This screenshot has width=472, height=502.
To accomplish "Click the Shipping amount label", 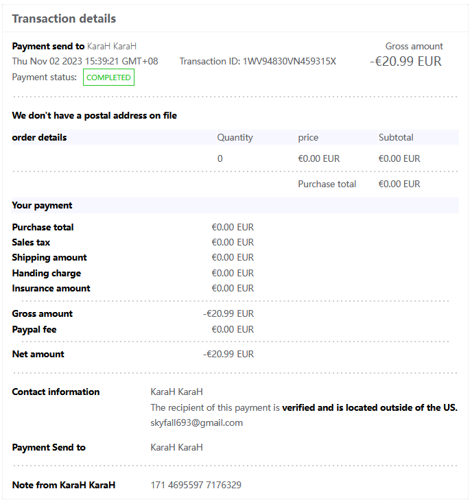I will [49, 257].
